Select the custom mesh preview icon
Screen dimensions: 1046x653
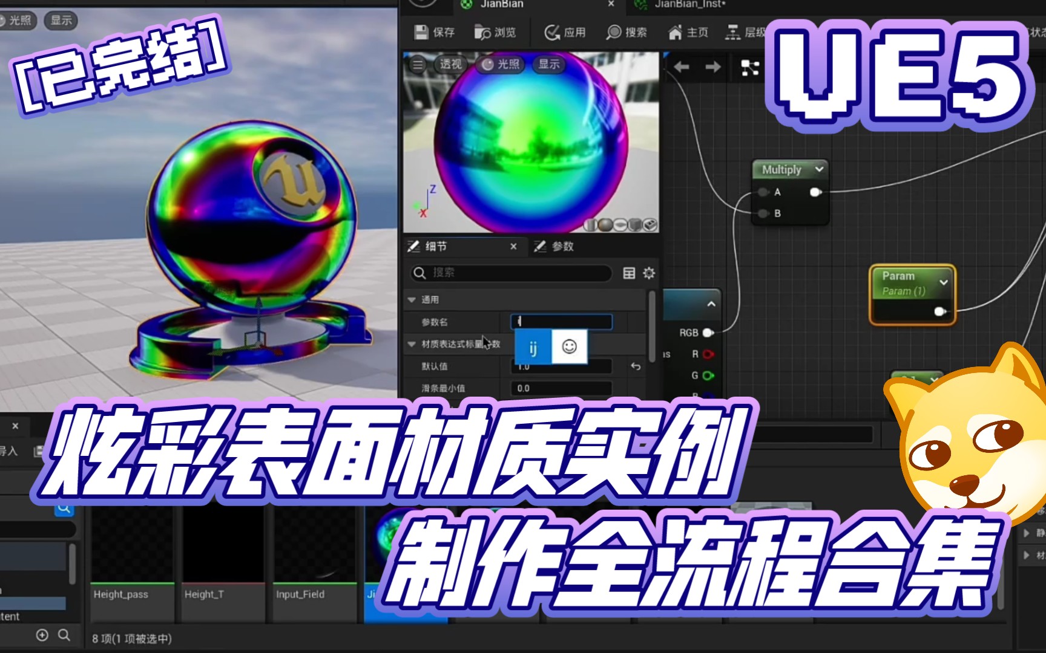650,225
